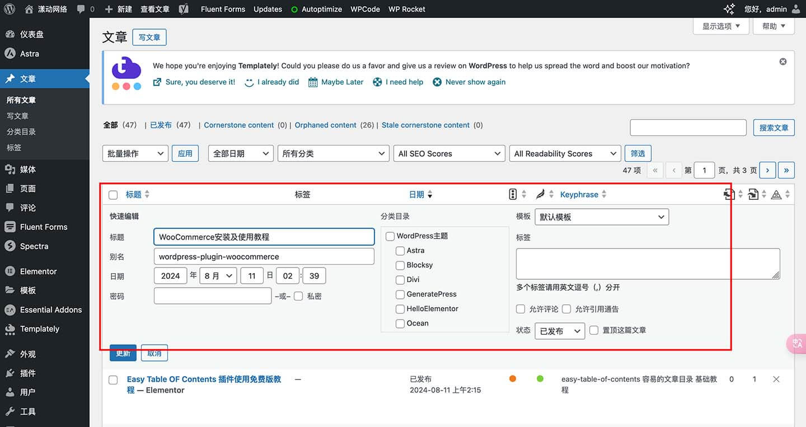Open 媒体 media library
This screenshot has height=427, width=806.
tap(45, 169)
